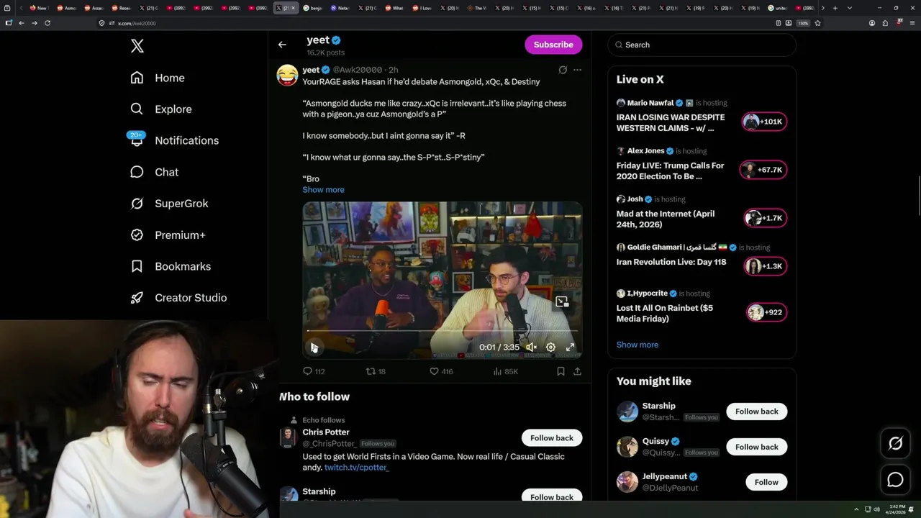Open the post's three-dot more menu
Image resolution: width=921 pixels, height=518 pixels.
click(577, 70)
